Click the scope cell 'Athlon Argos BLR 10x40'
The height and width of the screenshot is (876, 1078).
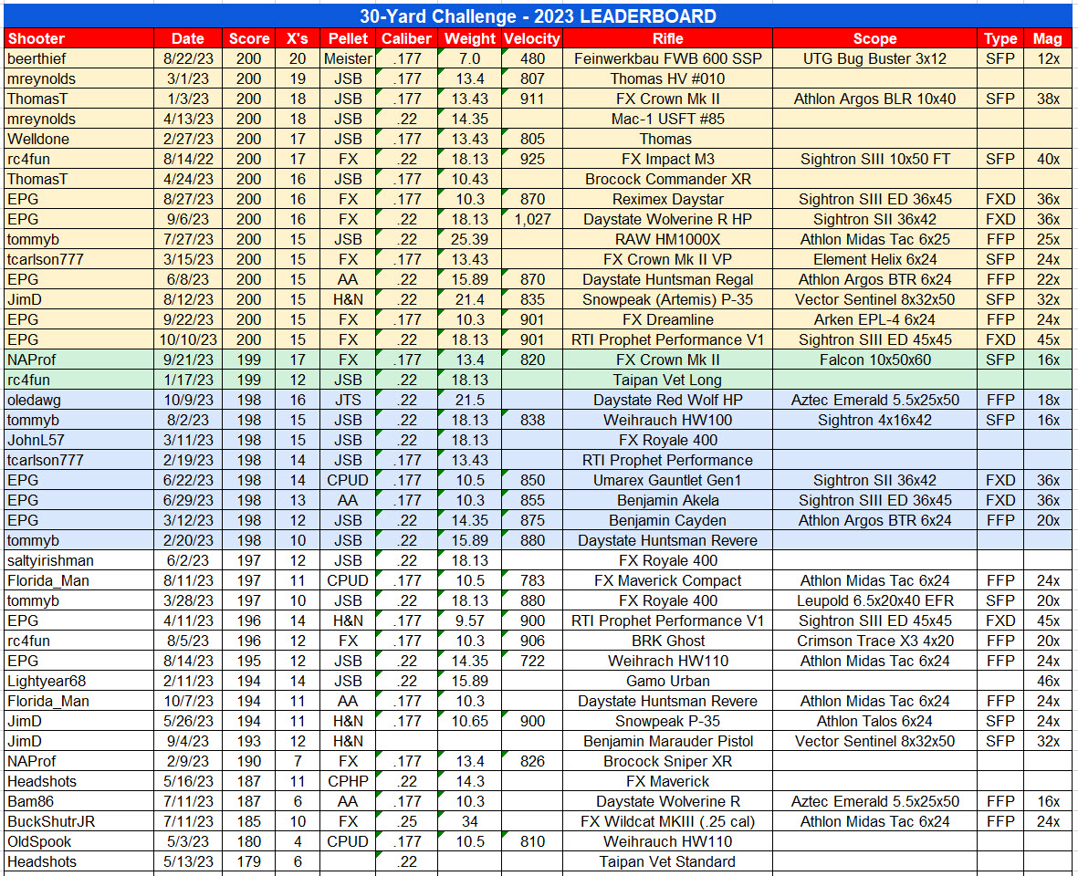(874, 99)
